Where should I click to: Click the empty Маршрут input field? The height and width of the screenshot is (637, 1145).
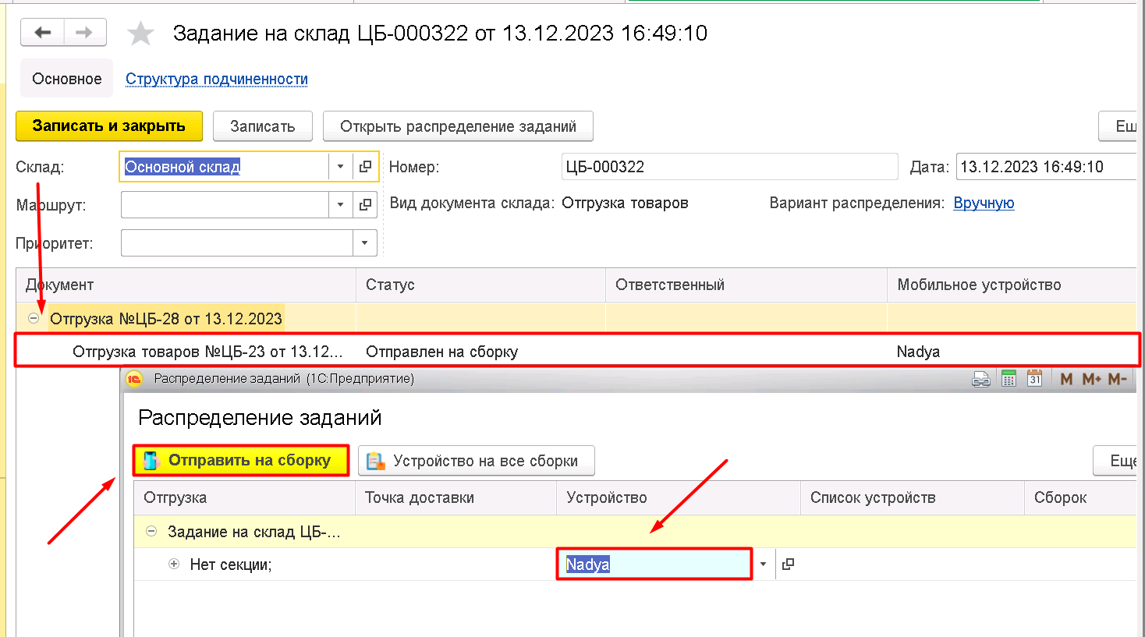225,205
